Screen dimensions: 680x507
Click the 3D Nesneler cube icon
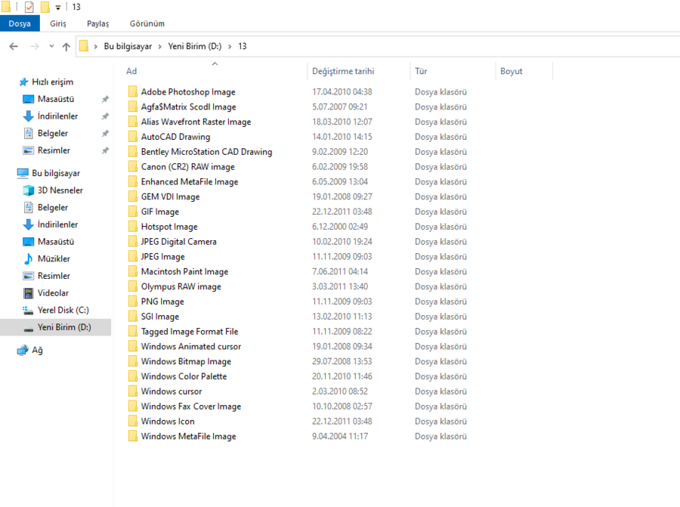(28, 190)
